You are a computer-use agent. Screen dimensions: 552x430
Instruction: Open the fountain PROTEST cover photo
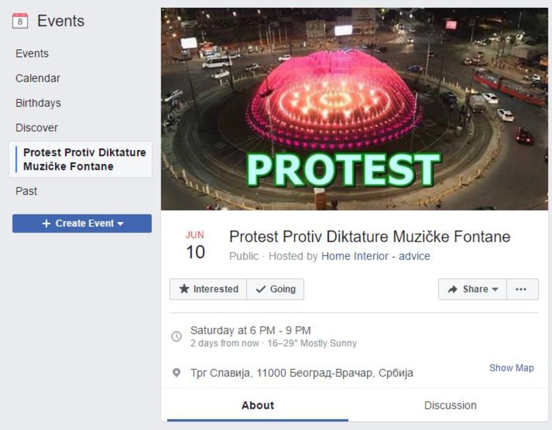pyautogui.click(x=354, y=109)
